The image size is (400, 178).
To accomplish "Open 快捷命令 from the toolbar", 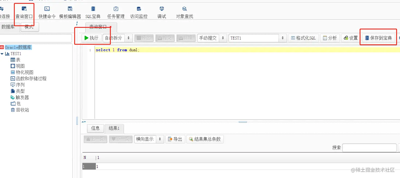I will (47, 13).
